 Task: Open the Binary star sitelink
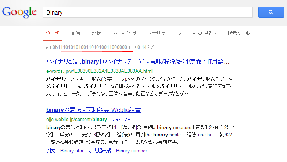coord(72,151)
